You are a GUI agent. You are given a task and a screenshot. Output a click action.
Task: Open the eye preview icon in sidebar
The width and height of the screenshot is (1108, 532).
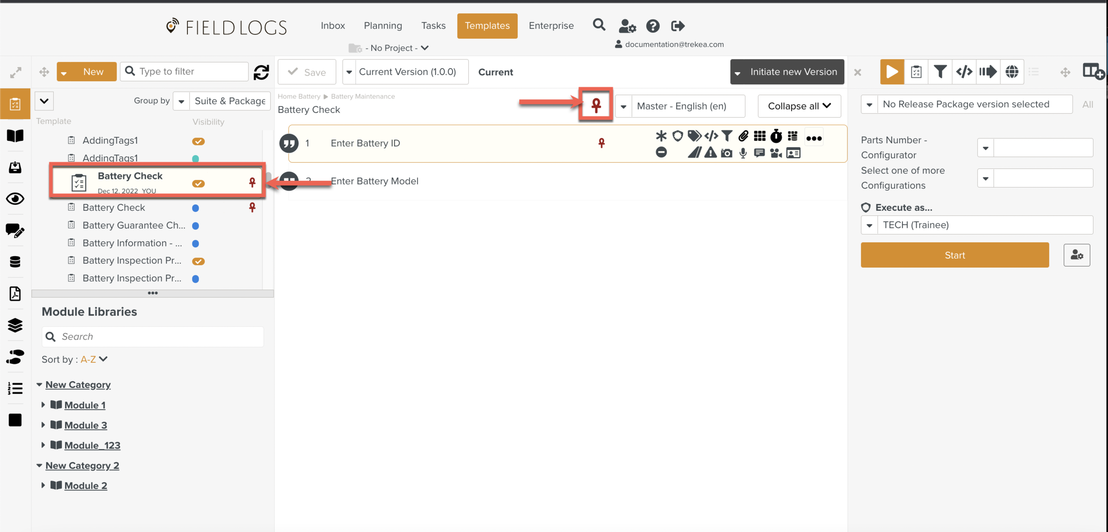click(x=15, y=199)
